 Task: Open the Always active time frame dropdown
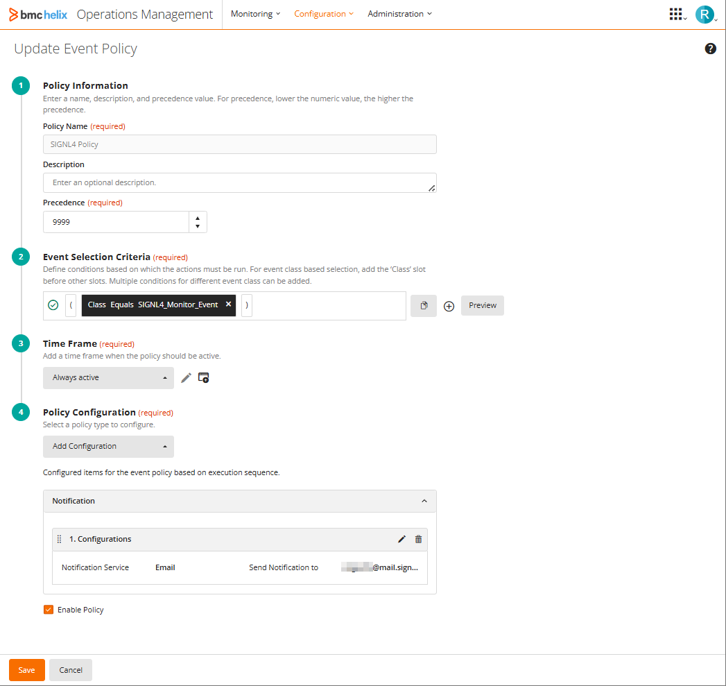point(108,378)
